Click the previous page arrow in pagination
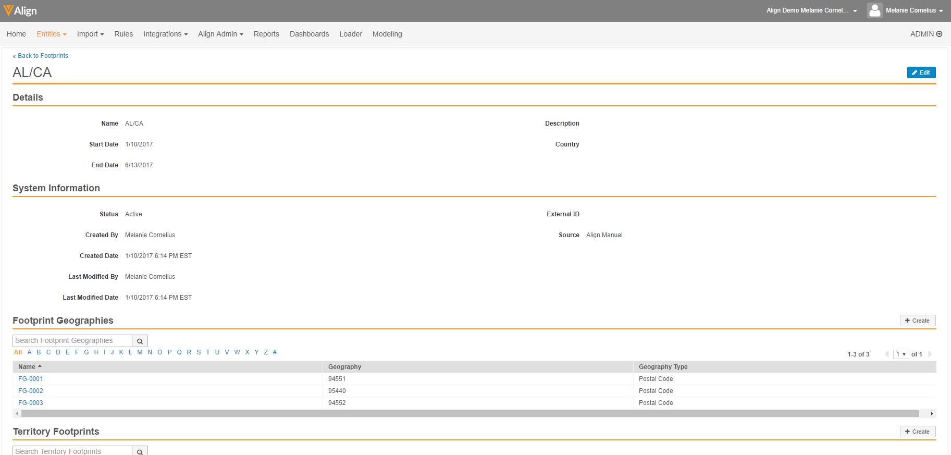The width and height of the screenshot is (951, 455). tap(887, 354)
